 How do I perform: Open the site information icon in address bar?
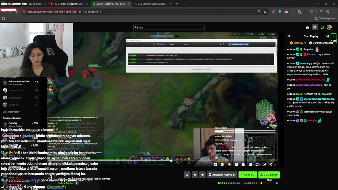pyautogui.click(x=24, y=12)
